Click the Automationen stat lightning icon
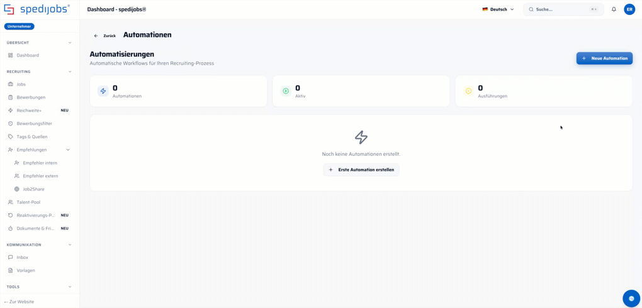Screen dimensions: 642x308 pos(103,91)
